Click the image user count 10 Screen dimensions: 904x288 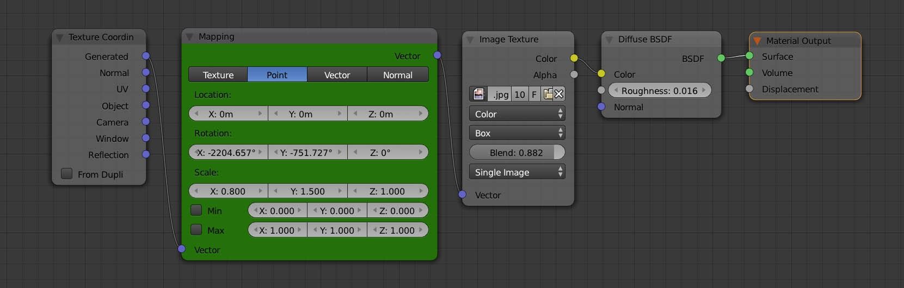click(520, 94)
